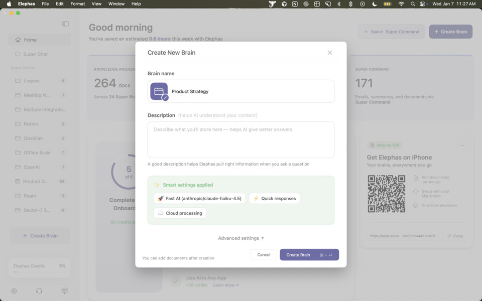Expand Advanced settings
This screenshot has height=301, width=482.
240,238
